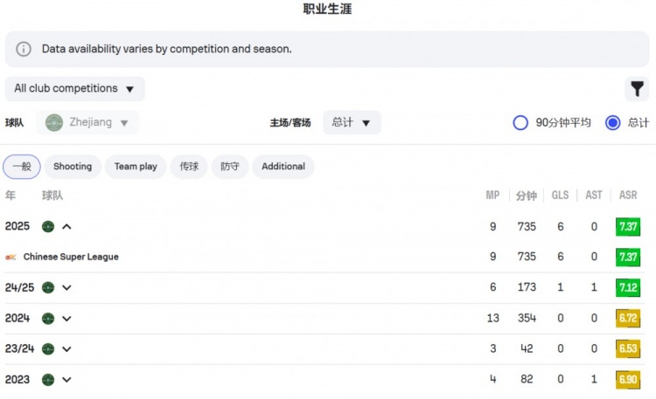Click the club crest in 2023 row
The width and height of the screenshot is (656, 399).
(x=48, y=380)
